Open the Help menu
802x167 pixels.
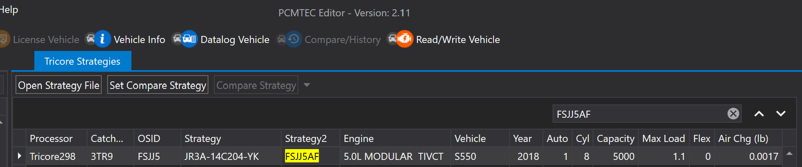pos(9,10)
